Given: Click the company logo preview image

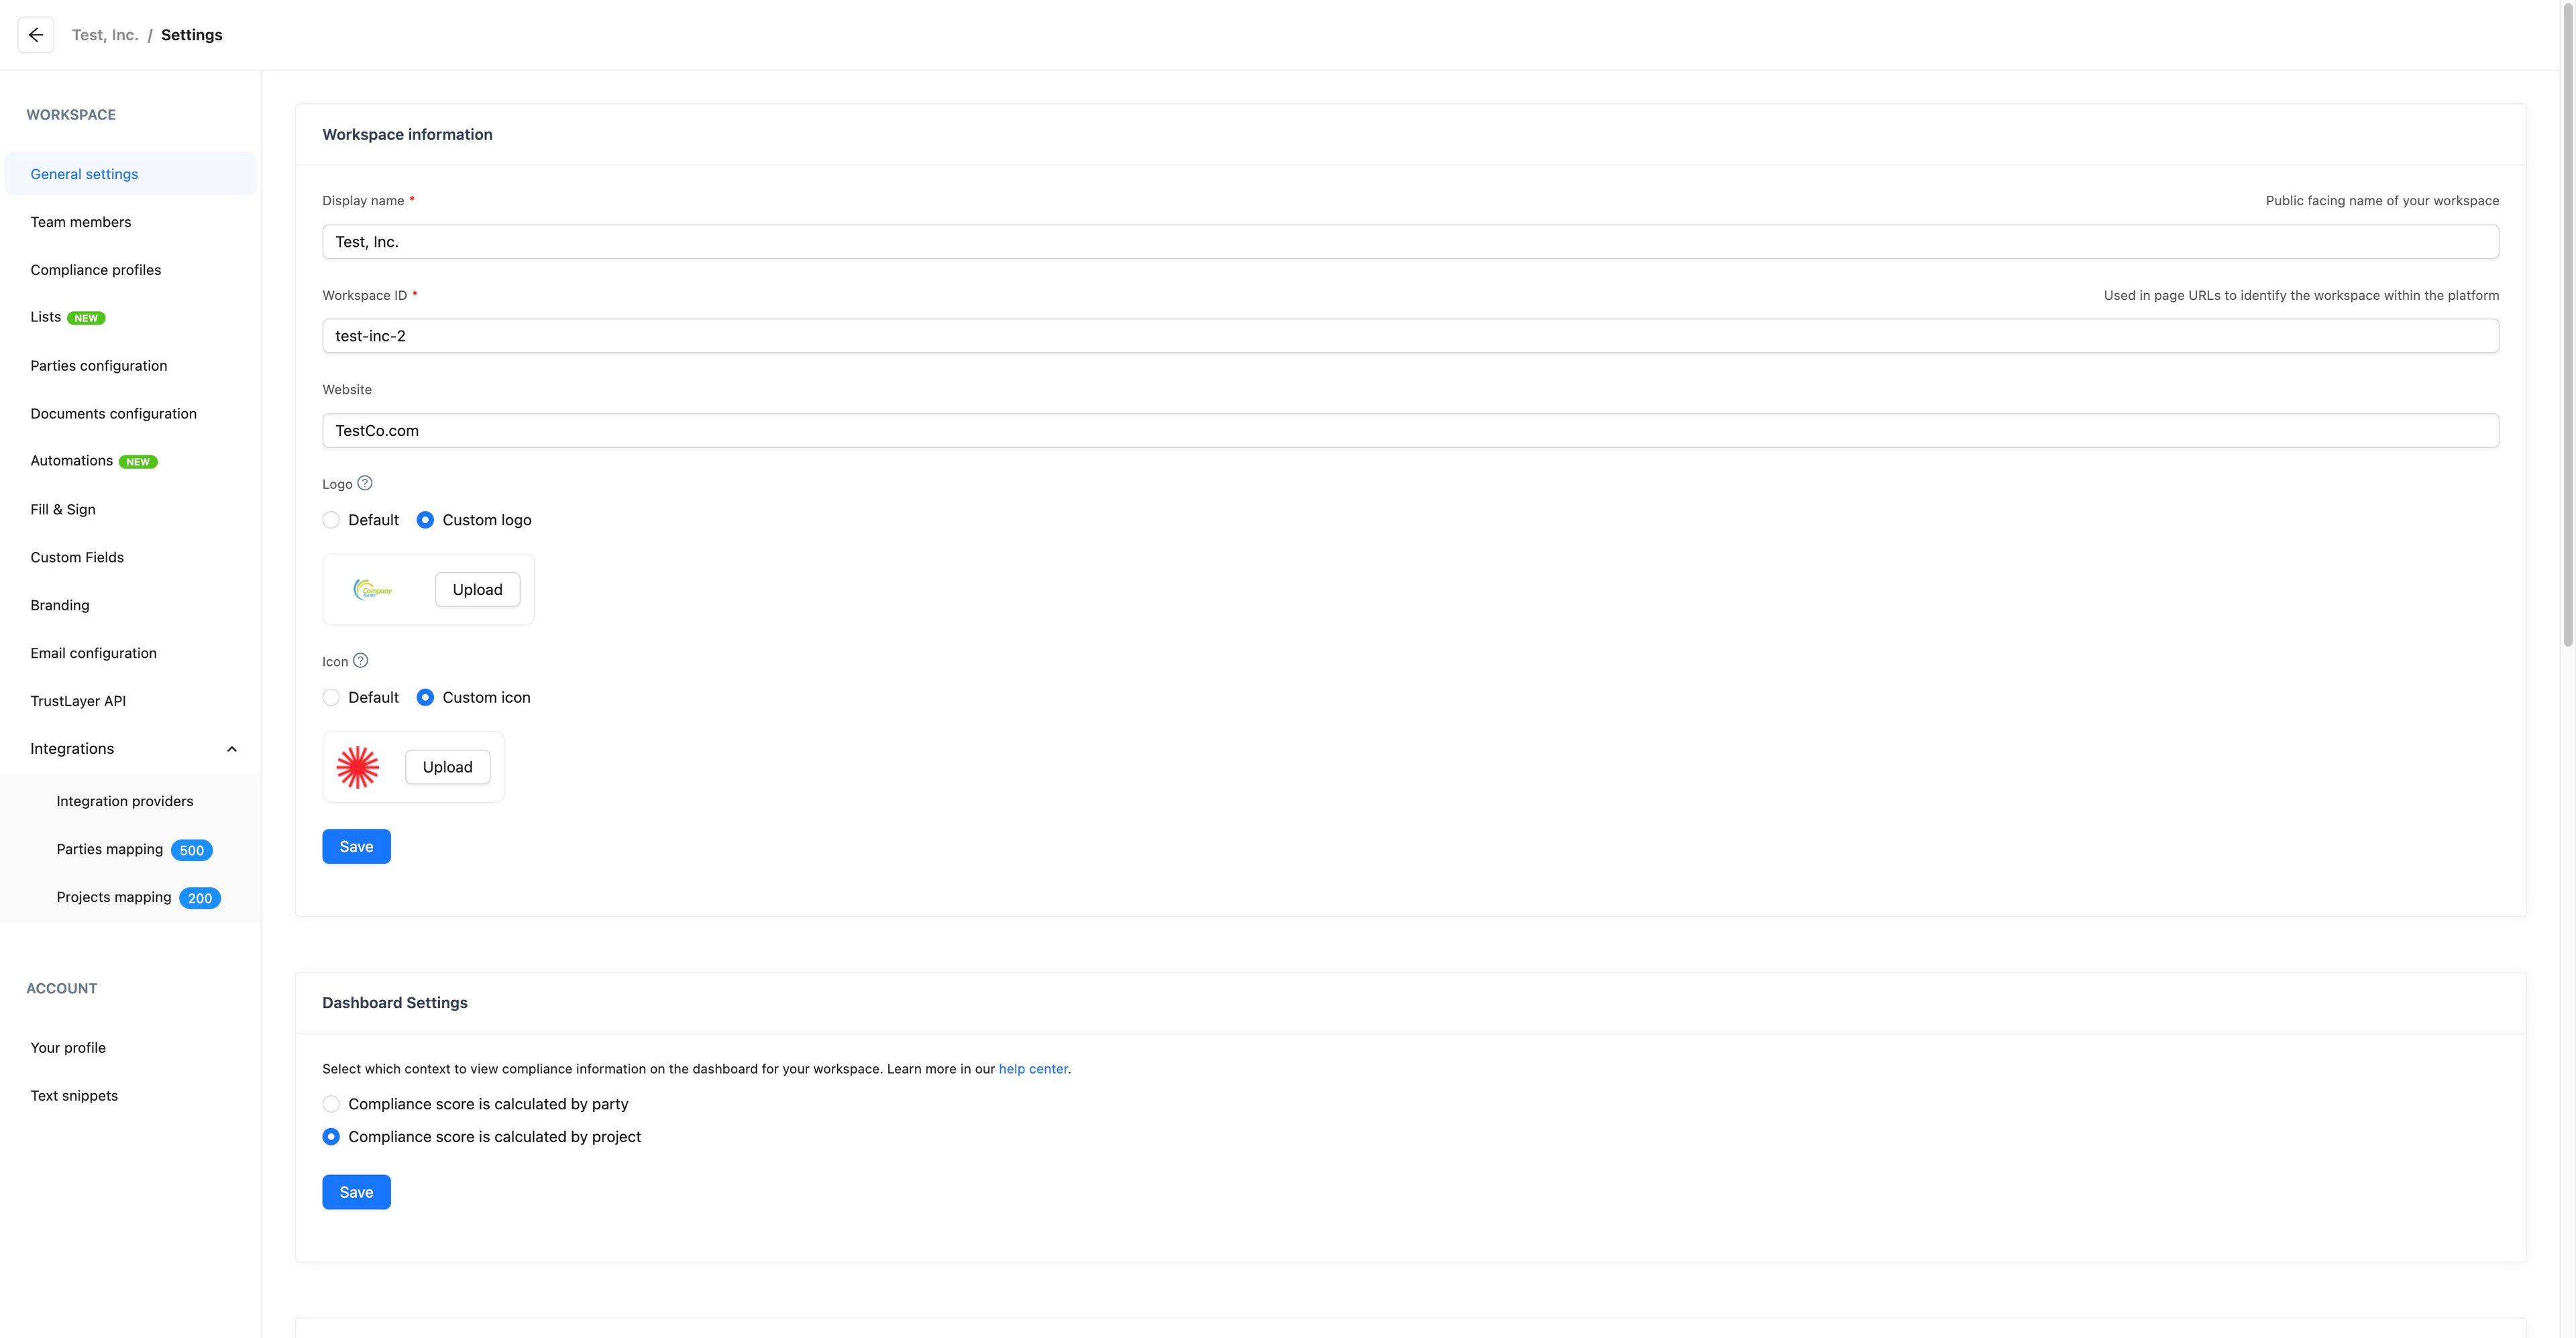Looking at the screenshot, I should coord(373,590).
